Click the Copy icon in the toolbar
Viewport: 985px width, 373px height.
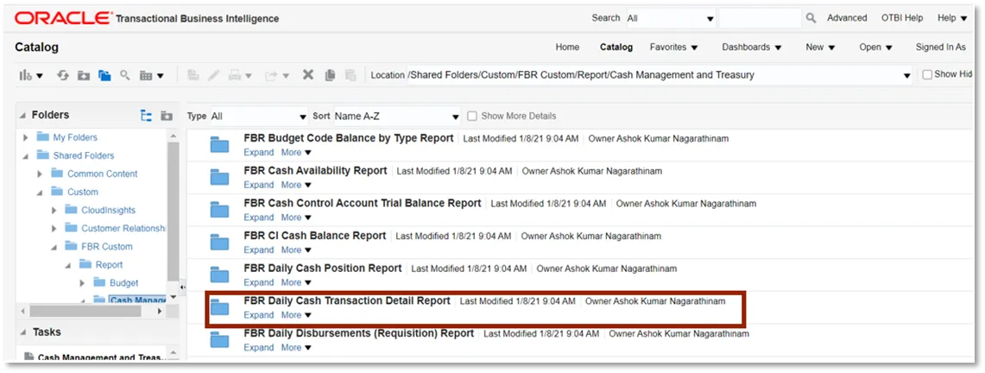pyautogui.click(x=330, y=75)
